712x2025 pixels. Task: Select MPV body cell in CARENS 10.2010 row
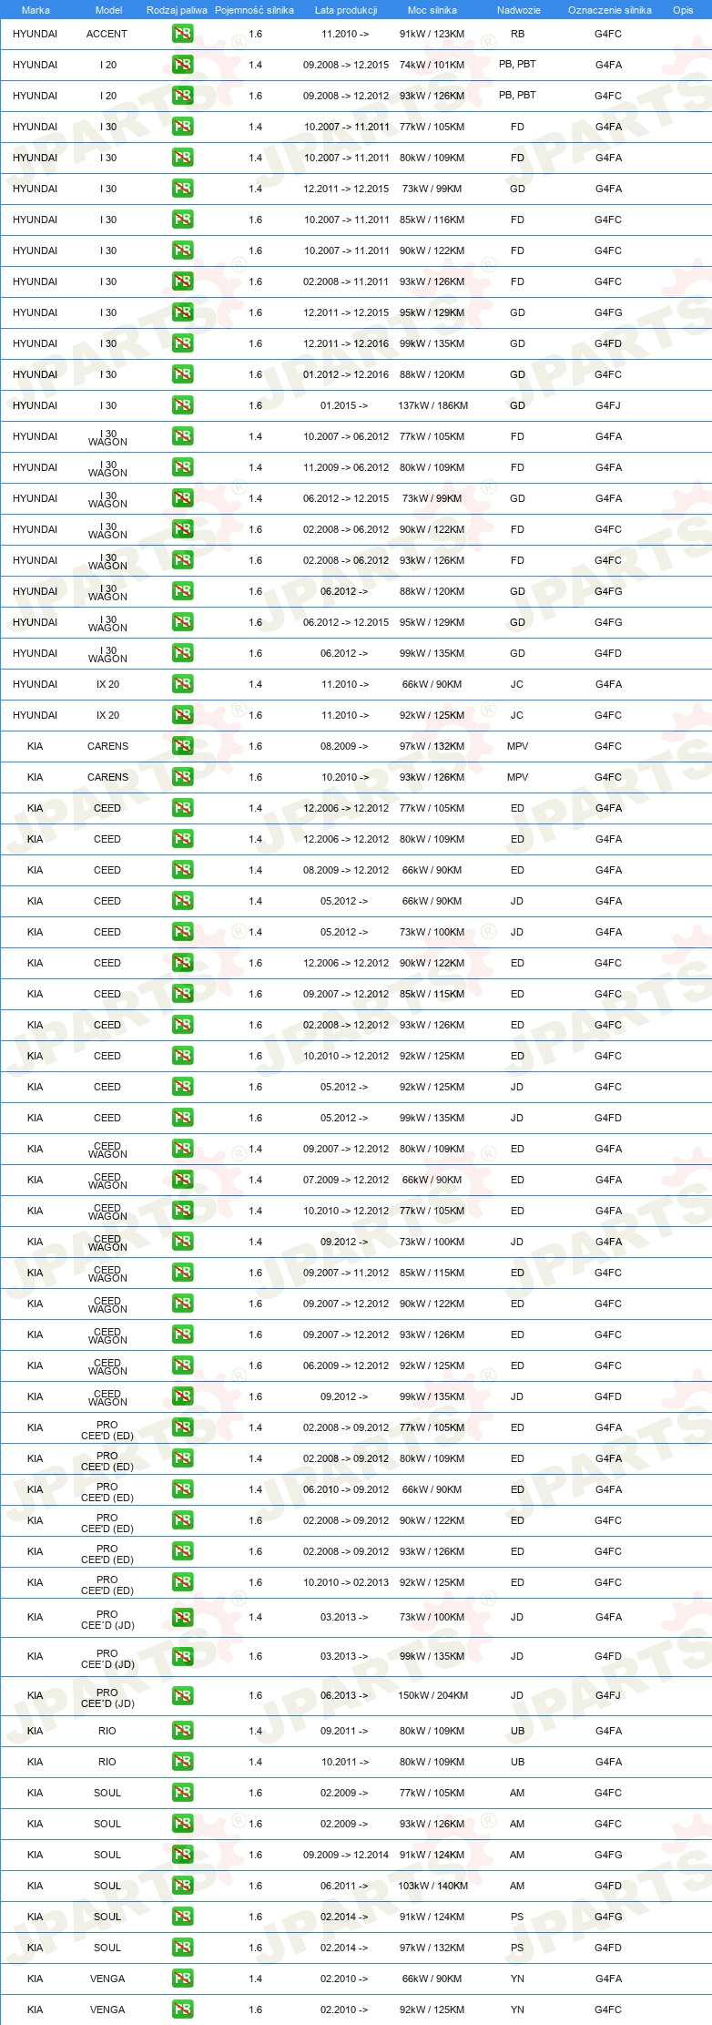coord(517,777)
